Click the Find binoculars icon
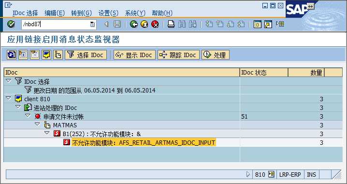 tap(182, 24)
